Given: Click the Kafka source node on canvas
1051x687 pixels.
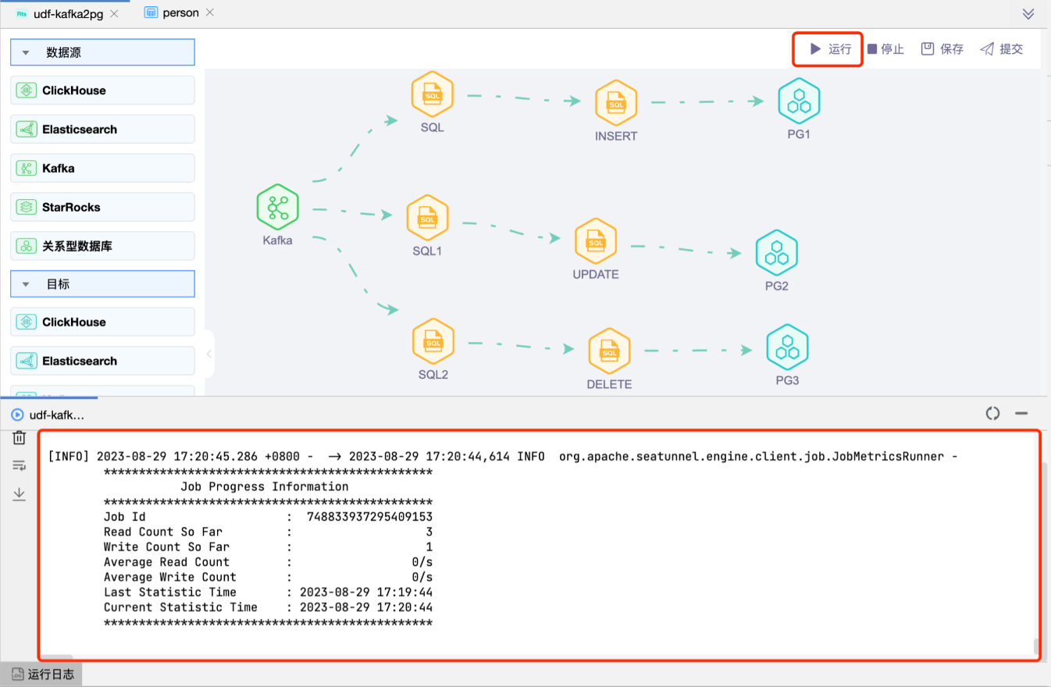Looking at the screenshot, I should pyautogui.click(x=277, y=207).
